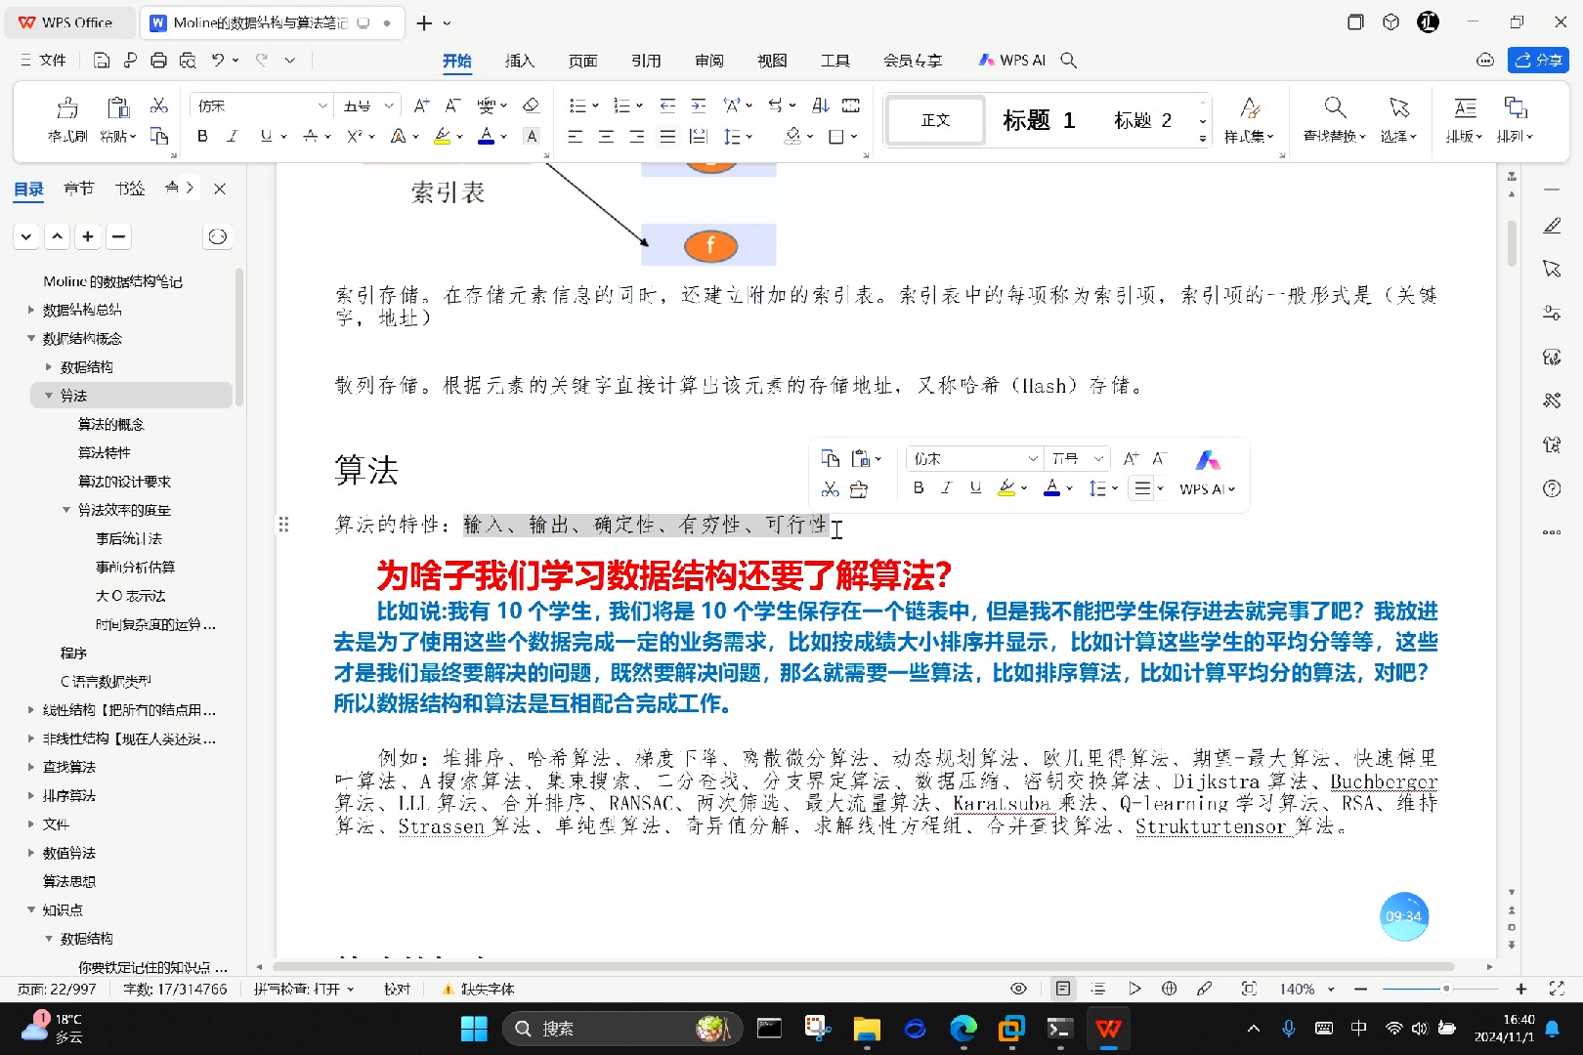Go to 大O表示法 in outline
The image size is (1583, 1055).
pos(131,596)
